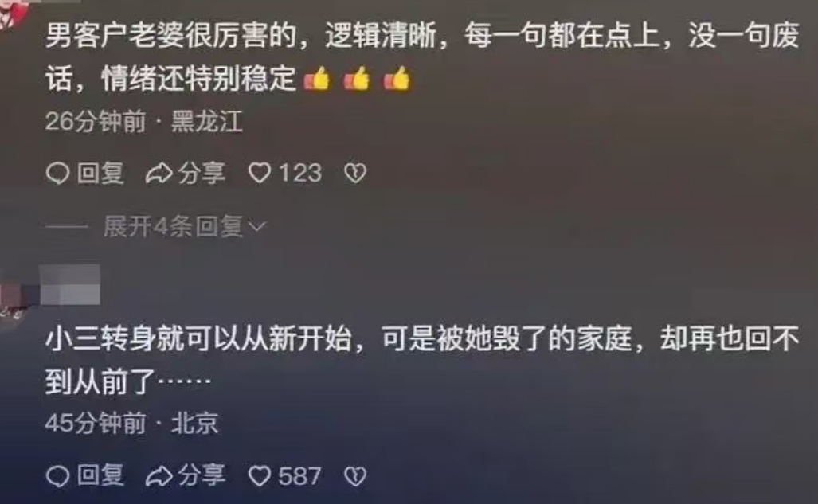Tap the 分享 label under the 45分钟前 comment
Viewport: 818px width, 504px height.
(x=202, y=476)
